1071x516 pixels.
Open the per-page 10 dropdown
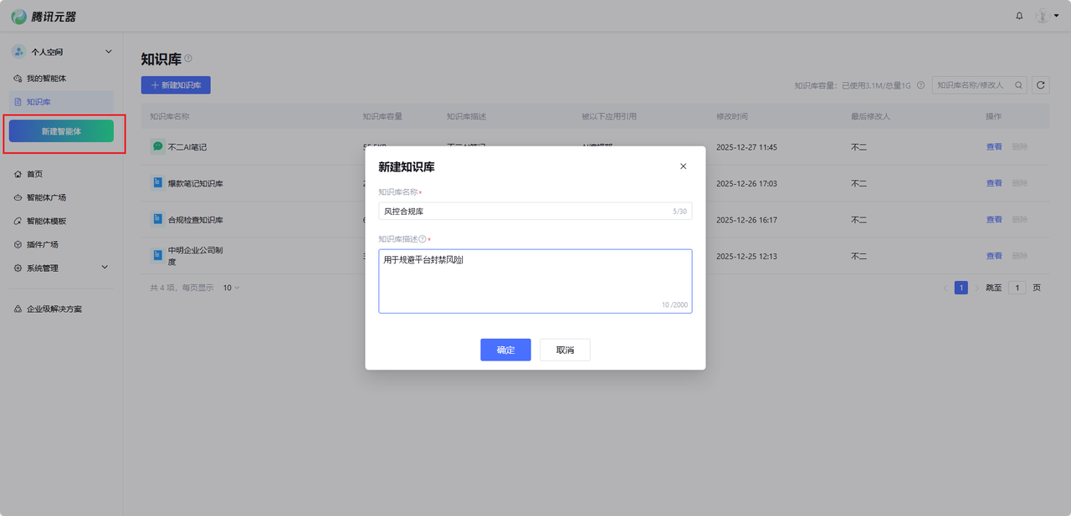[x=231, y=288]
